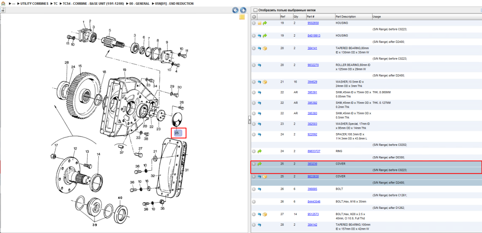This screenshot has width=482, height=233.
Task: Open part number link 9833630
Action: tap(313, 177)
